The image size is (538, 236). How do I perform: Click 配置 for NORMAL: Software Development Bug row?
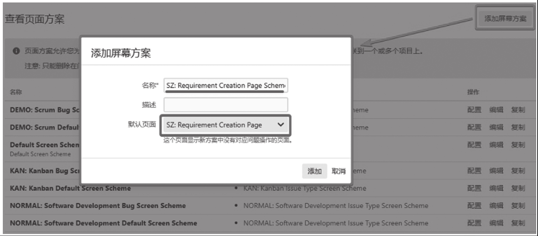point(474,205)
